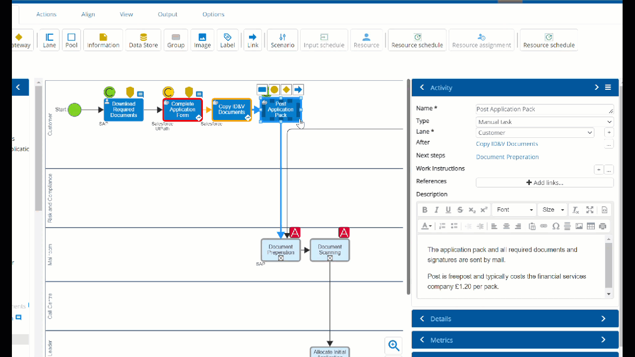Toggle bold formatting in Description editor
Image resolution: width=635 pixels, height=357 pixels.
425,210
